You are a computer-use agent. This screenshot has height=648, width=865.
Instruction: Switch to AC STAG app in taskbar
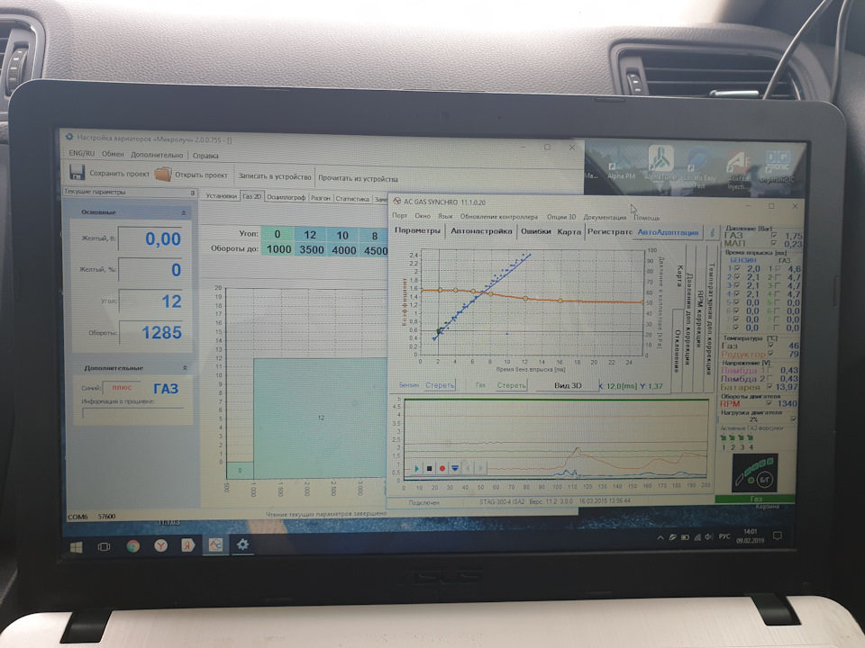[x=215, y=545]
